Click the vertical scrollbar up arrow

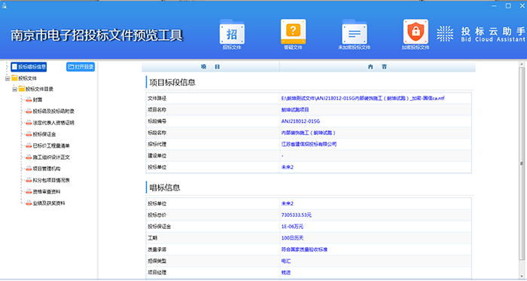click(522, 64)
